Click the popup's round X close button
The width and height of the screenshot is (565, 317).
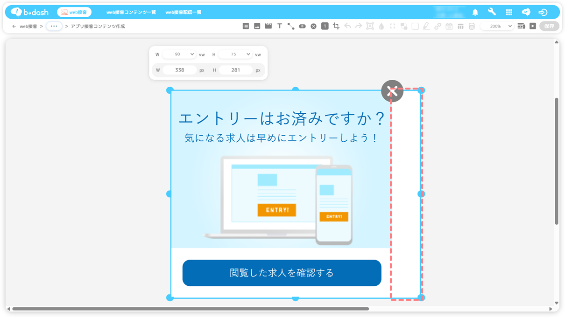pos(392,91)
